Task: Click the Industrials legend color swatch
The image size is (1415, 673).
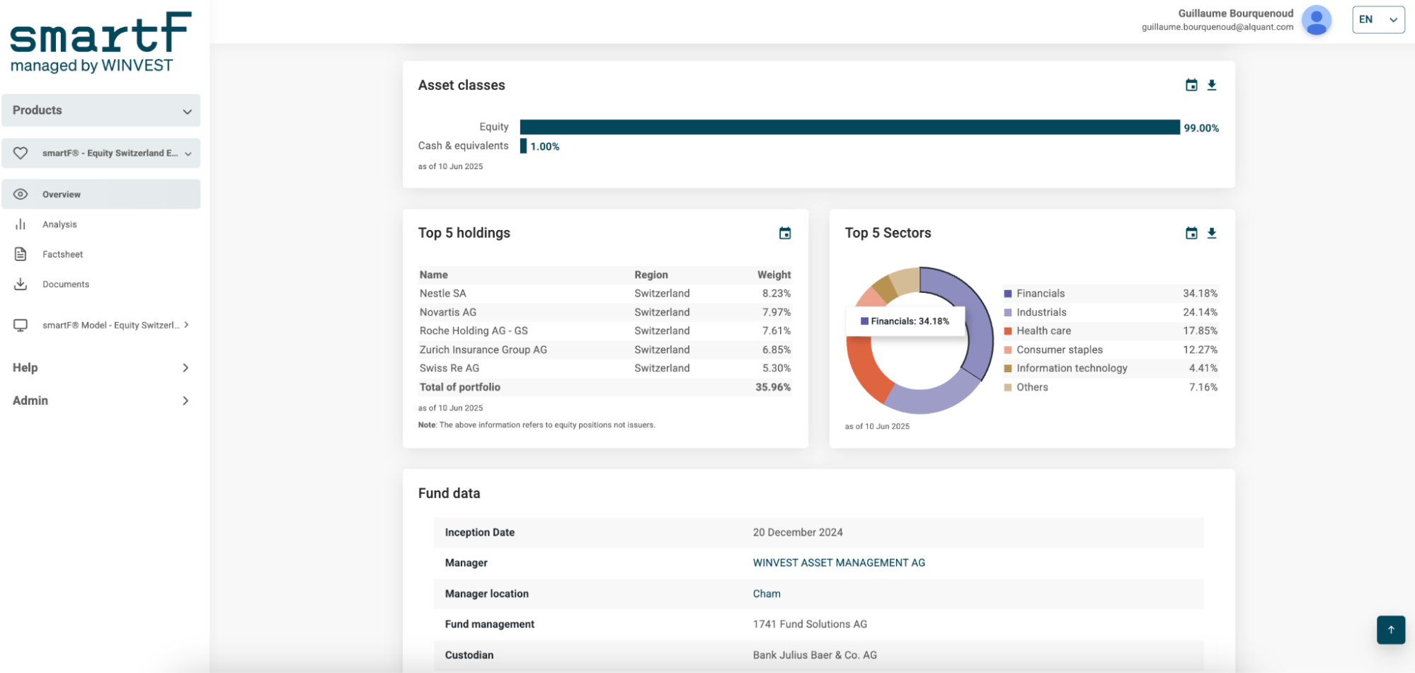Action: (x=1008, y=312)
